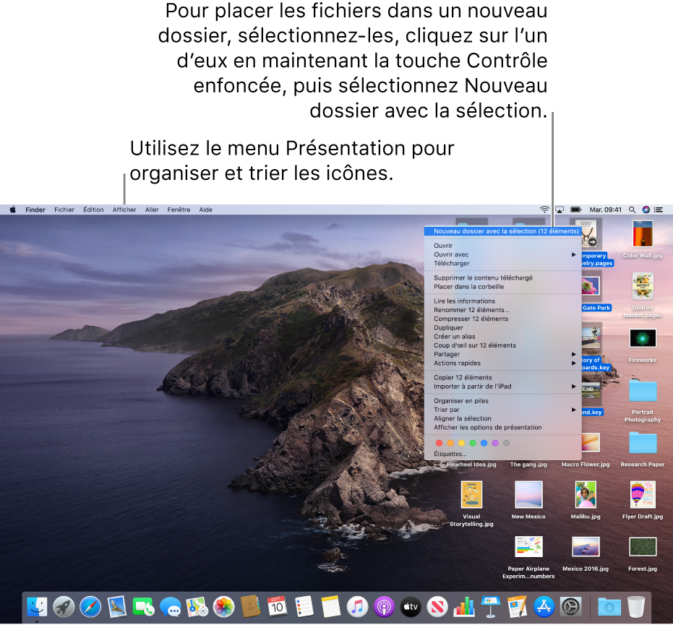This screenshot has height=625, width=673.
Task: Start FaceTime from the Dock
Action: (143, 607)
